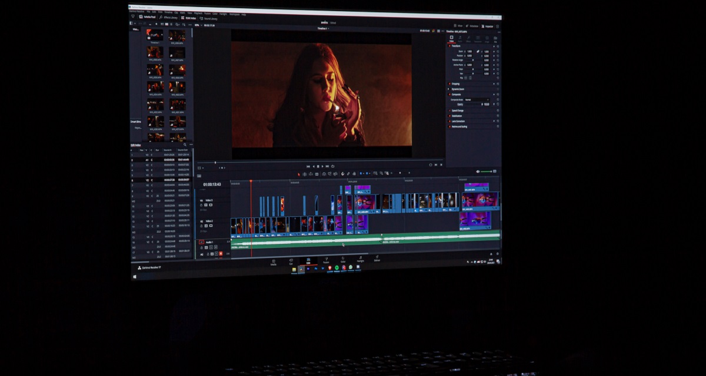Image resolution: width=706 pixels, height=376 pixels.
Task: Select the arrow Selection Mode tool
Action: click(299, 173)
